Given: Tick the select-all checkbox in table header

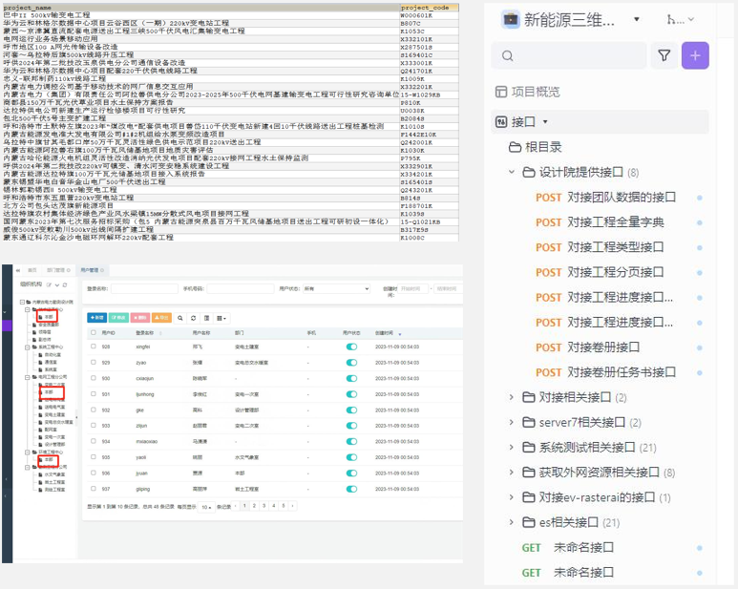Looking at the screenshot, I should 93,333.
